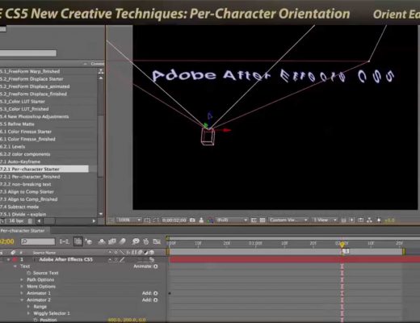Select 5.1_FreeForm Warp_finished project item
This screenshot has width=420, height=323.
pos(30,71)
